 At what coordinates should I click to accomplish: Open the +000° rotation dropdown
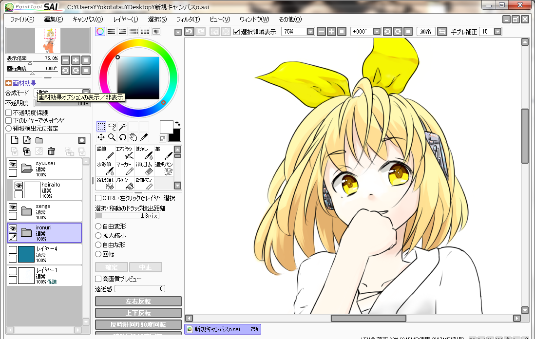[x=377, y=32]
